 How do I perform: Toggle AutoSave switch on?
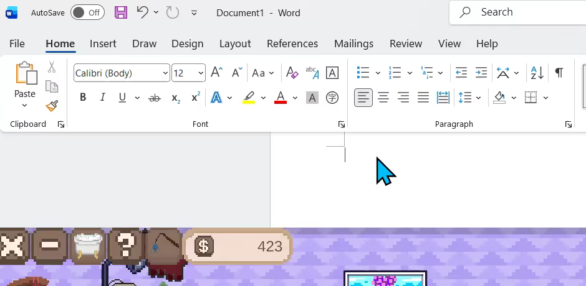87,12
